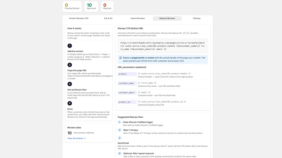
Task: Go to the Settings tab
Action: point(197,18)
